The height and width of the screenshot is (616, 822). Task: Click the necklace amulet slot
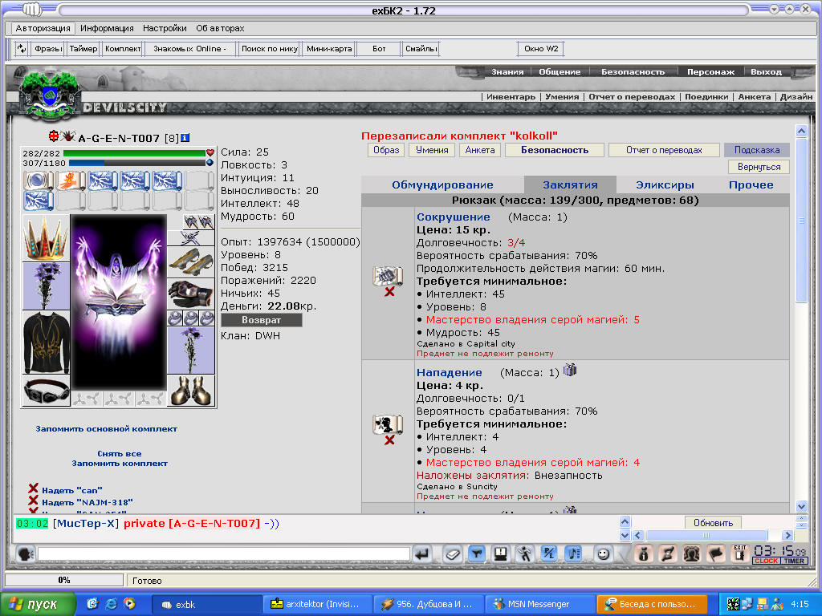point(191,237)
